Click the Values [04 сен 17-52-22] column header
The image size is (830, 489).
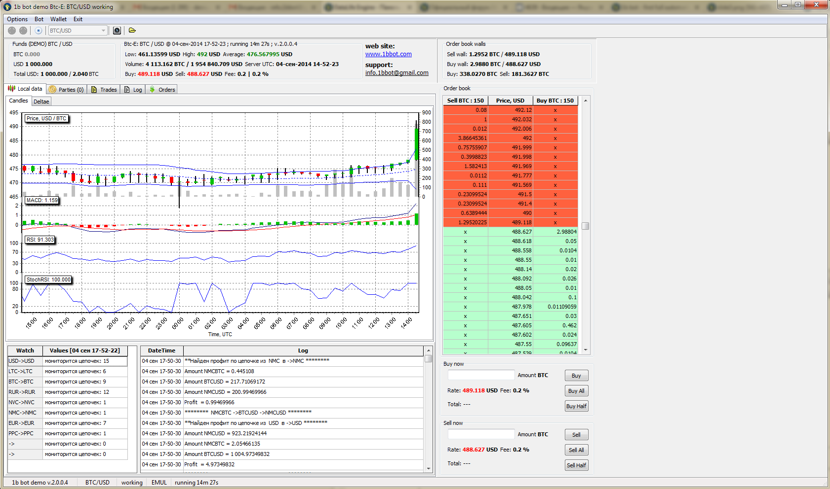point(84,350)
